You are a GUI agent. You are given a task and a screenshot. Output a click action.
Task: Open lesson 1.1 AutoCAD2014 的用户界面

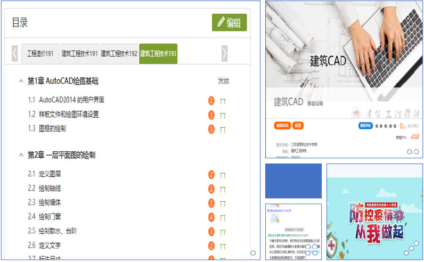coord(66,100)
